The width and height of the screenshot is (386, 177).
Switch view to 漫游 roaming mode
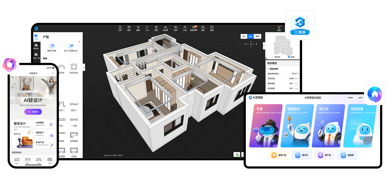257,36
